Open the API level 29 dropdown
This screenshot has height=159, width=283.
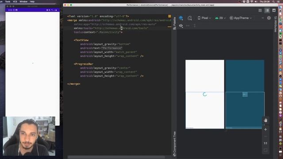coord(220,18)
